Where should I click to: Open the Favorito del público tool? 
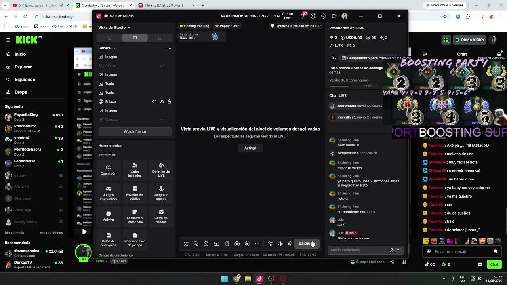pos(135,193)
